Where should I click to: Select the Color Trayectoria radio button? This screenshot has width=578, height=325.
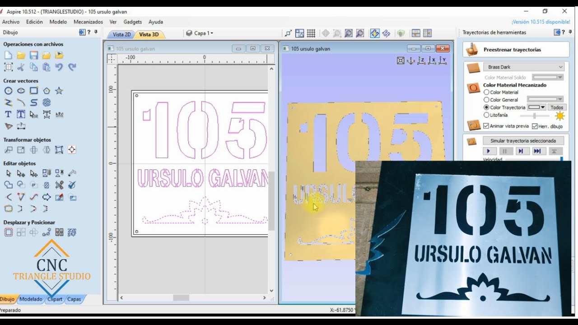[x=486, y=107]
